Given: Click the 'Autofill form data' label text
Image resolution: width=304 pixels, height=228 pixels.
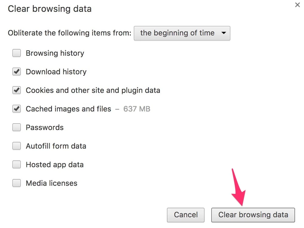Looking at the screenshot, I should pyautogui.click(x=56, y=146).
